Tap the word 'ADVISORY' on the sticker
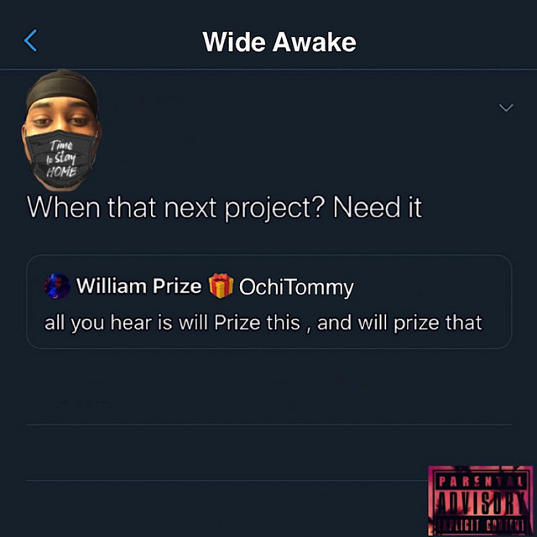Image resolution: width=537 pixels, height=537 pixels. click(x=481, y=503)
